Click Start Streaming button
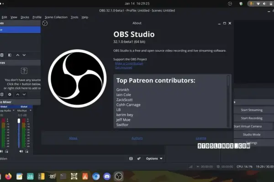274x182 pixels. pyautogui.click(x=254, y=110)
